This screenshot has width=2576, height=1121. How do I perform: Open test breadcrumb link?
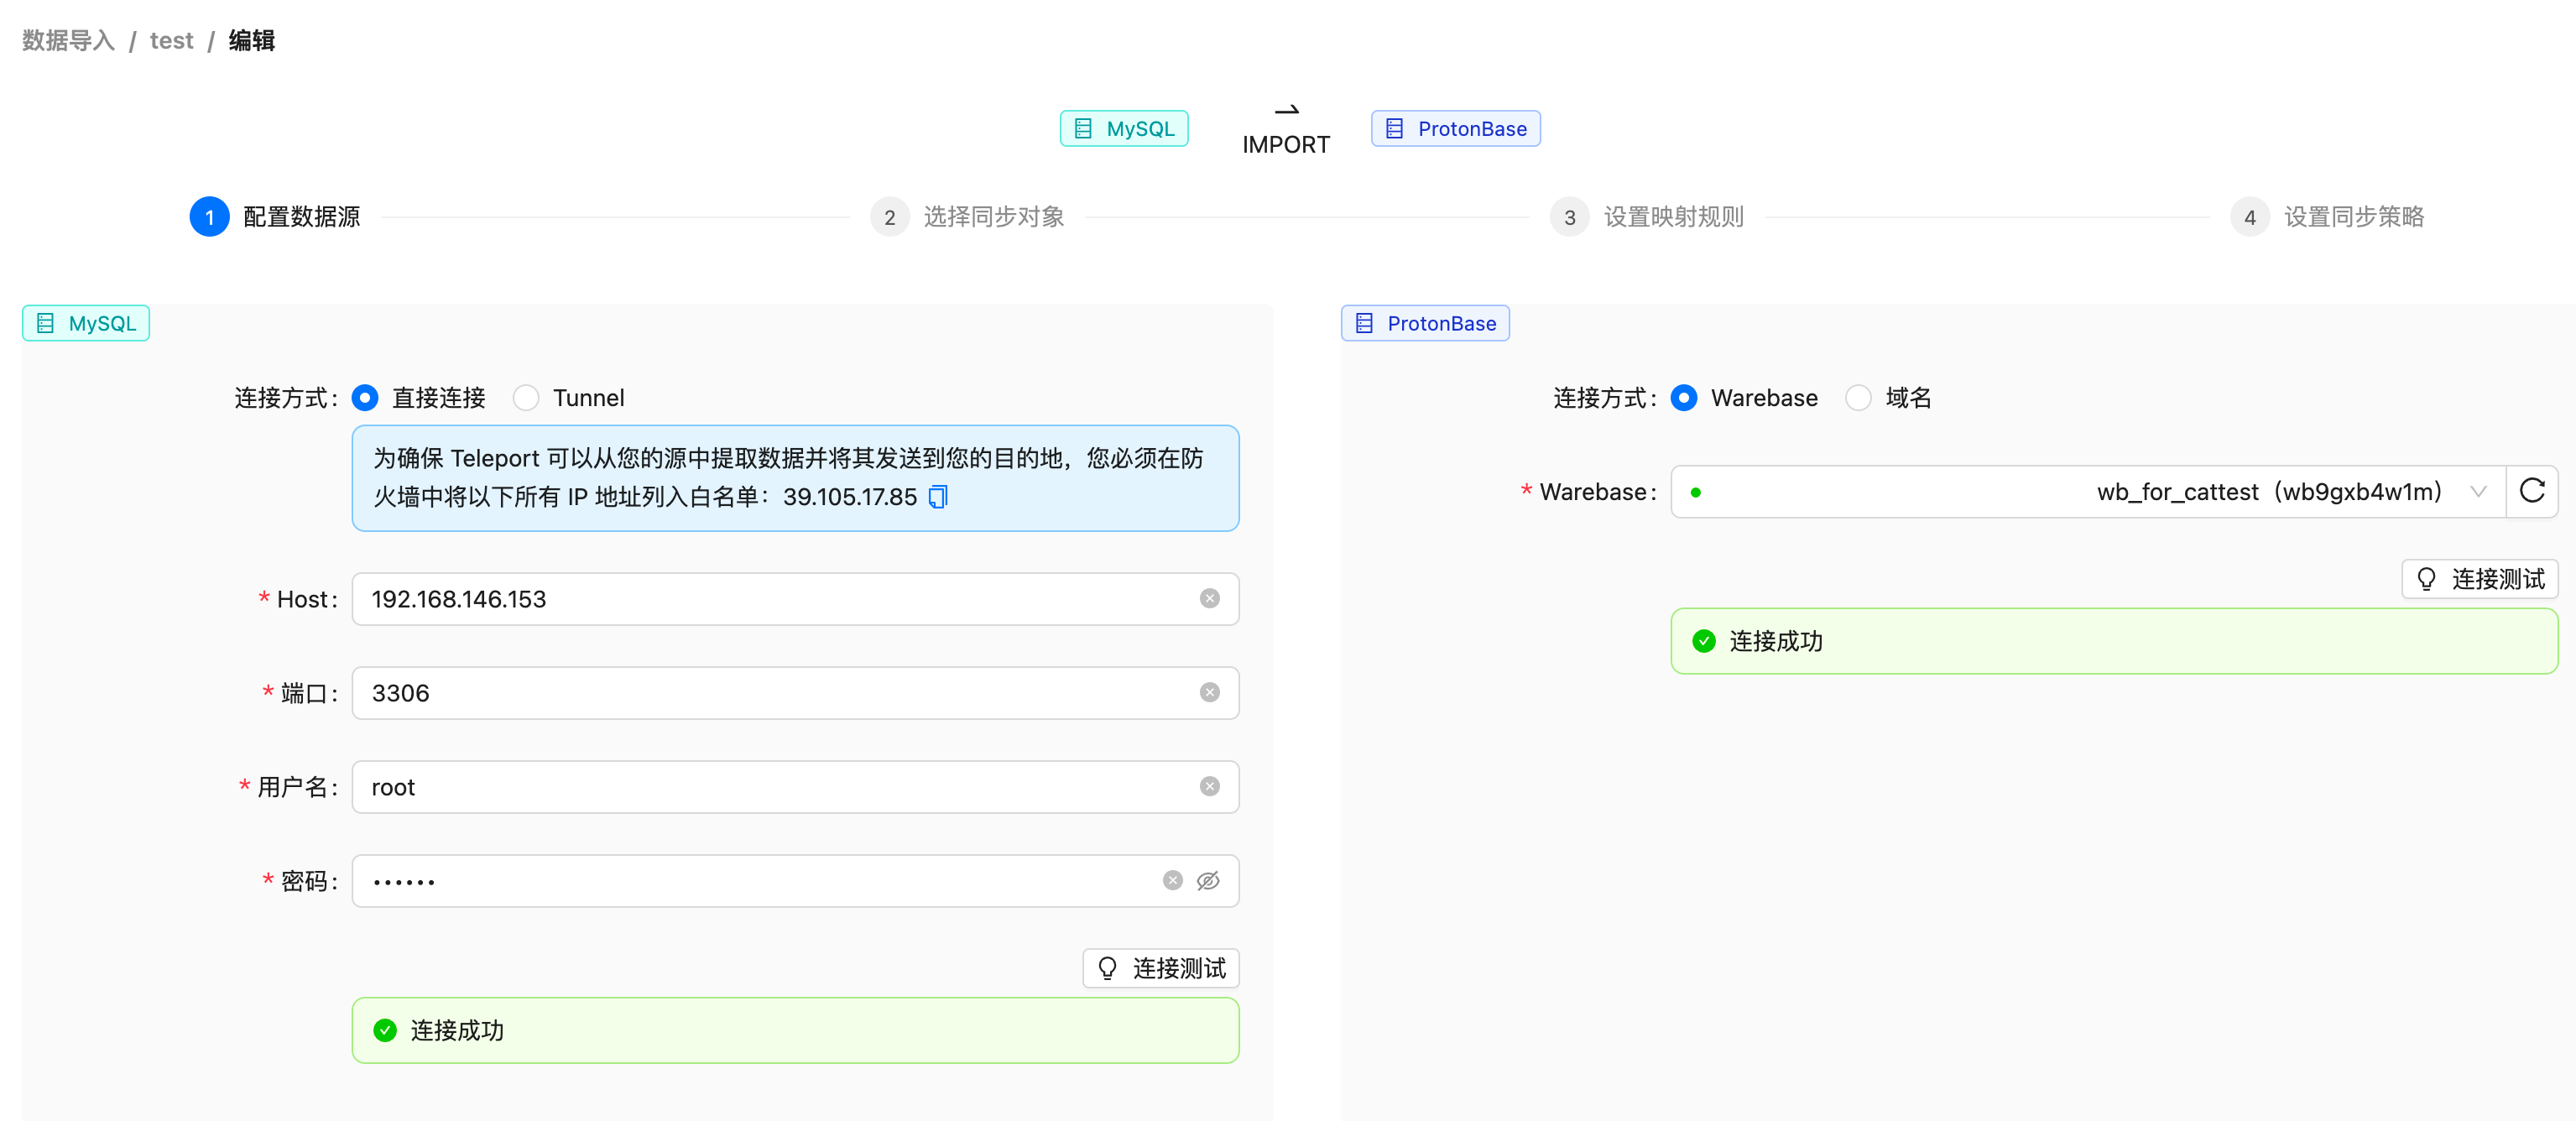point(172,41)
